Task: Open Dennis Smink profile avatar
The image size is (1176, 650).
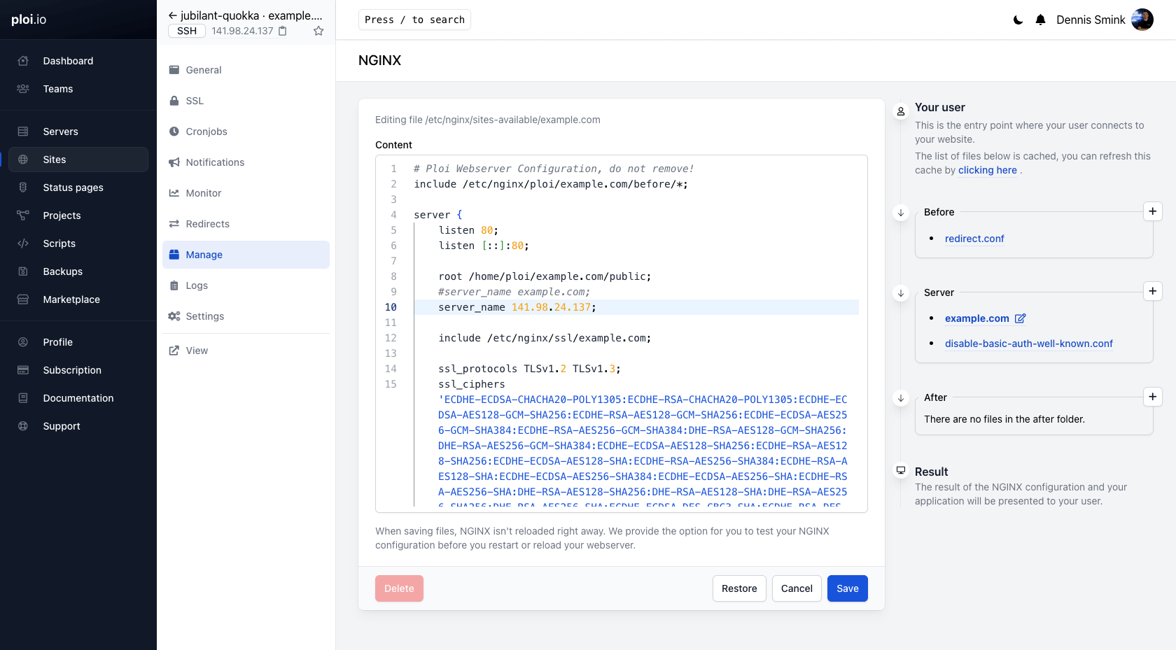Action: pyautogui.click(x=1142, y=20)
